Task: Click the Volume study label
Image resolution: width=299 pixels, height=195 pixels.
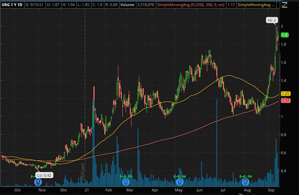Action: tap(127, 5)
